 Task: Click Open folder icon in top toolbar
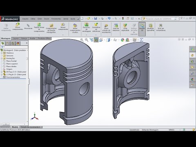click(89, 18)
